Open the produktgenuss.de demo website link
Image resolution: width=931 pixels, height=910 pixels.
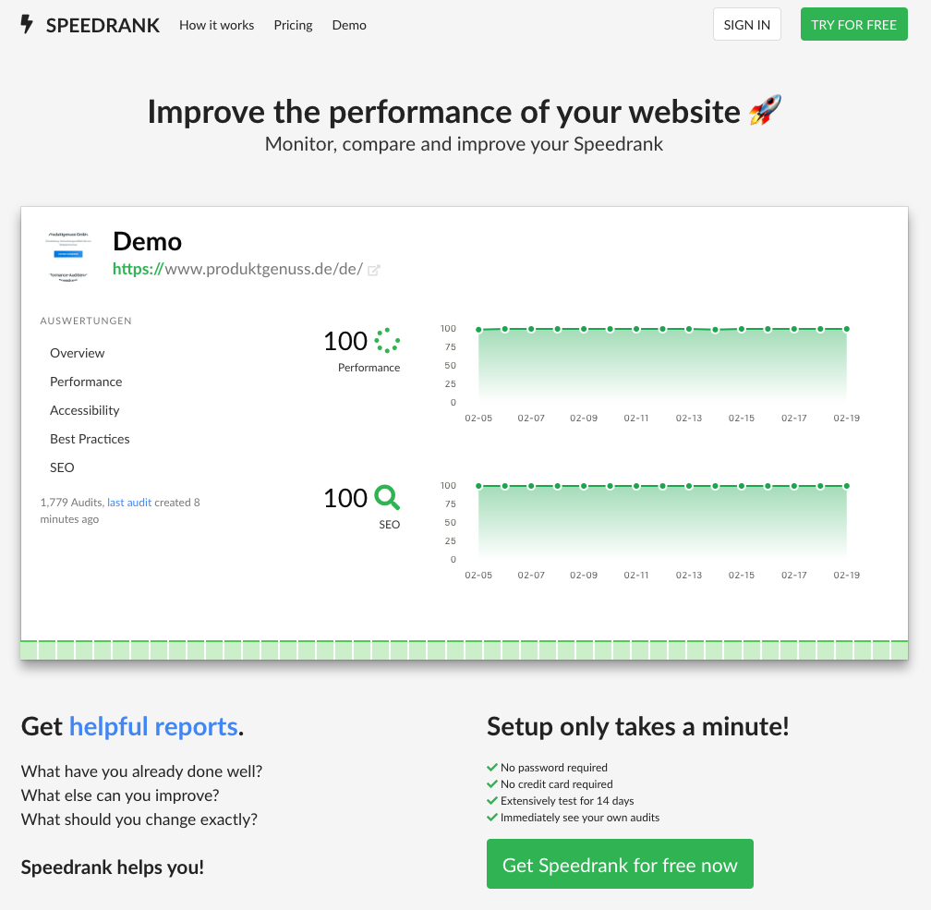tap(237, 269)
